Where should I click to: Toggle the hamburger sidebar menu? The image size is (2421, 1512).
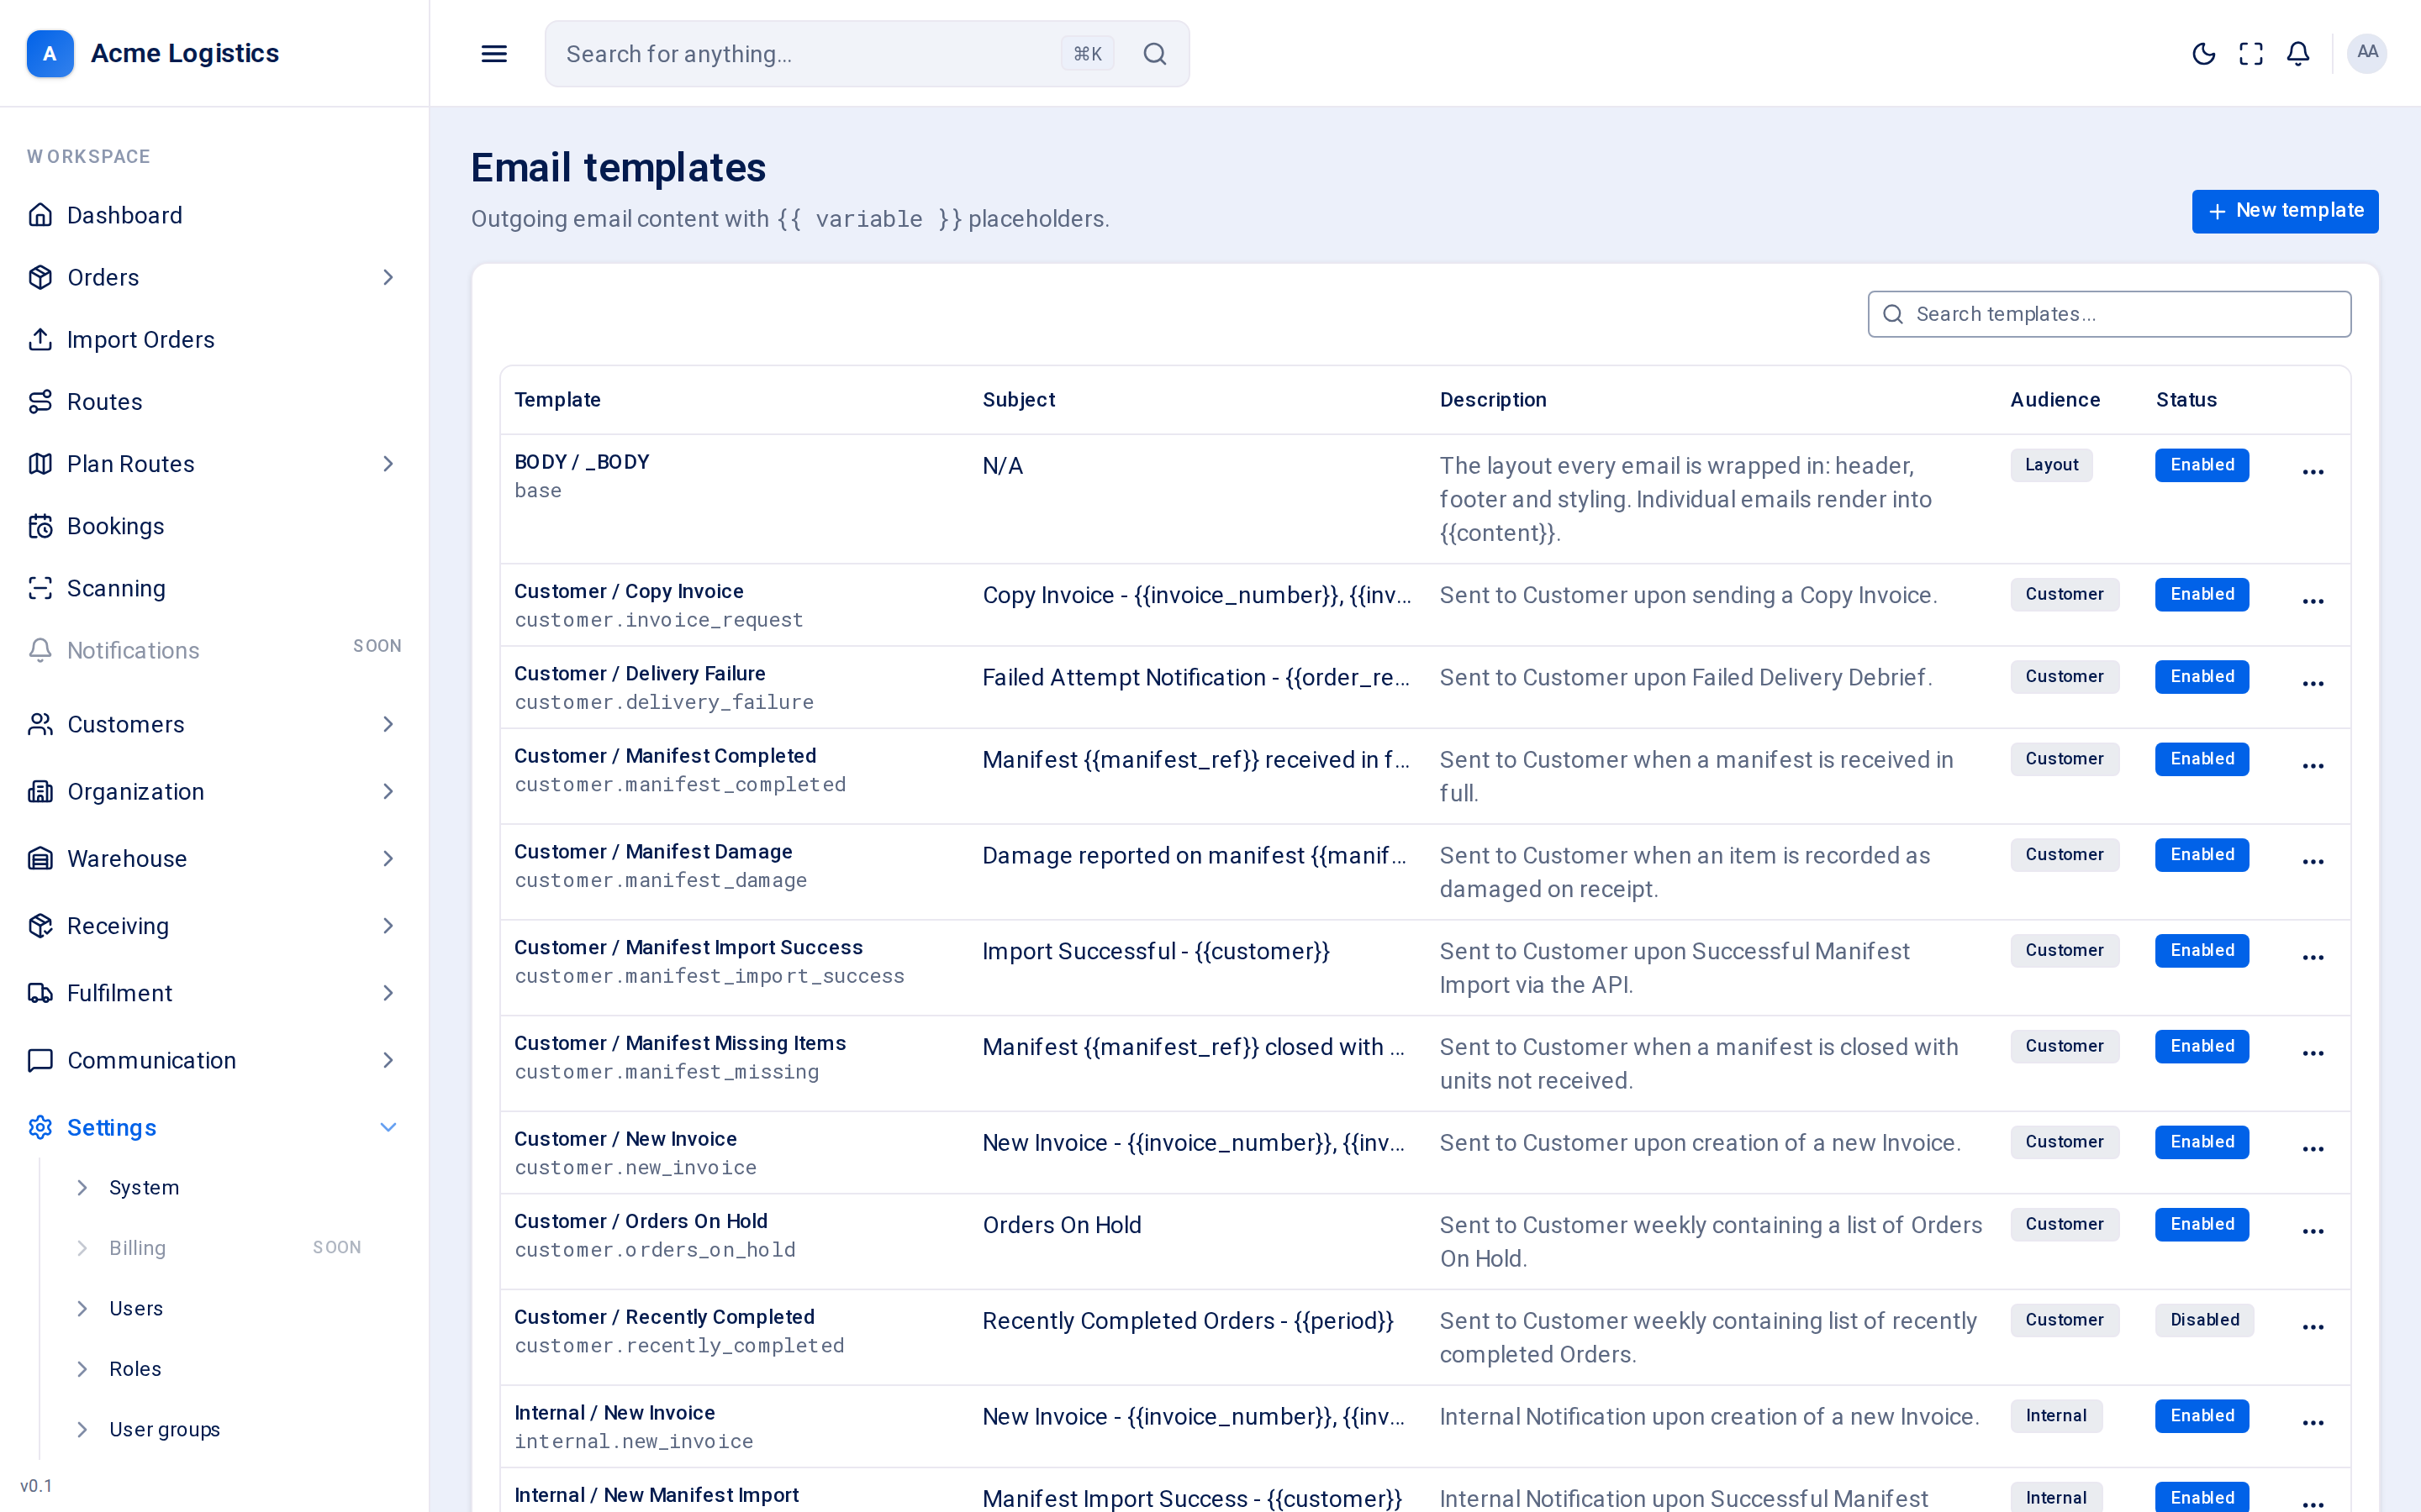pyautogui.click(x=494, y=54)
